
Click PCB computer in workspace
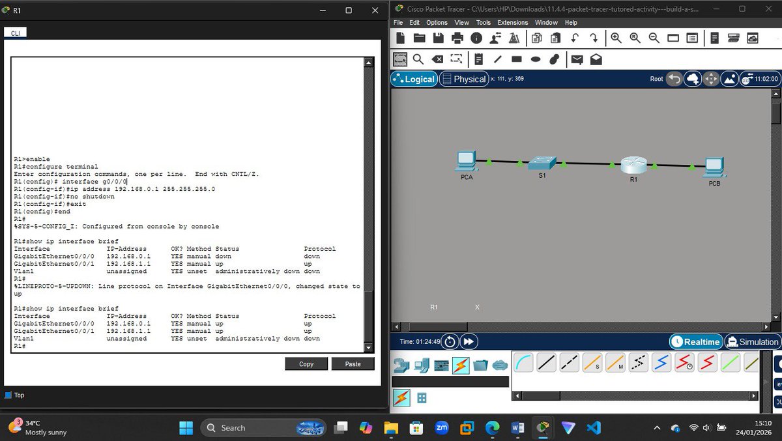[x=714, y=168]
